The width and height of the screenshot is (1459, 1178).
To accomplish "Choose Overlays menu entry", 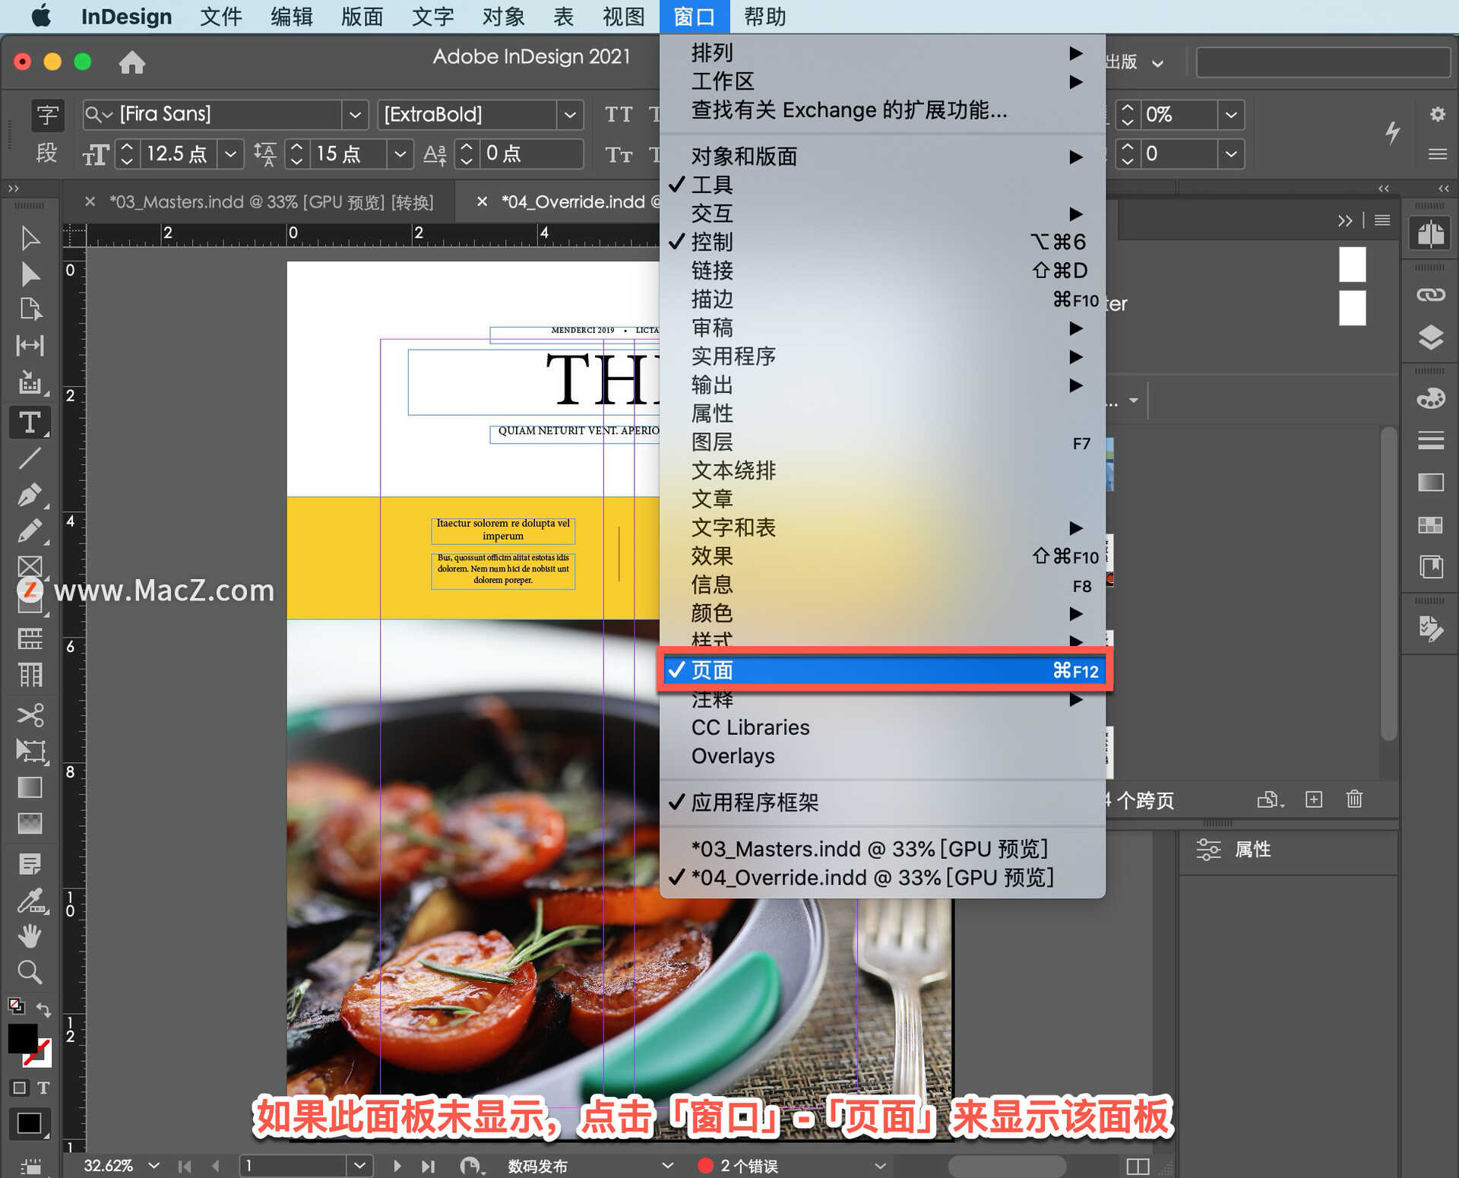I will tap(882, 756).
